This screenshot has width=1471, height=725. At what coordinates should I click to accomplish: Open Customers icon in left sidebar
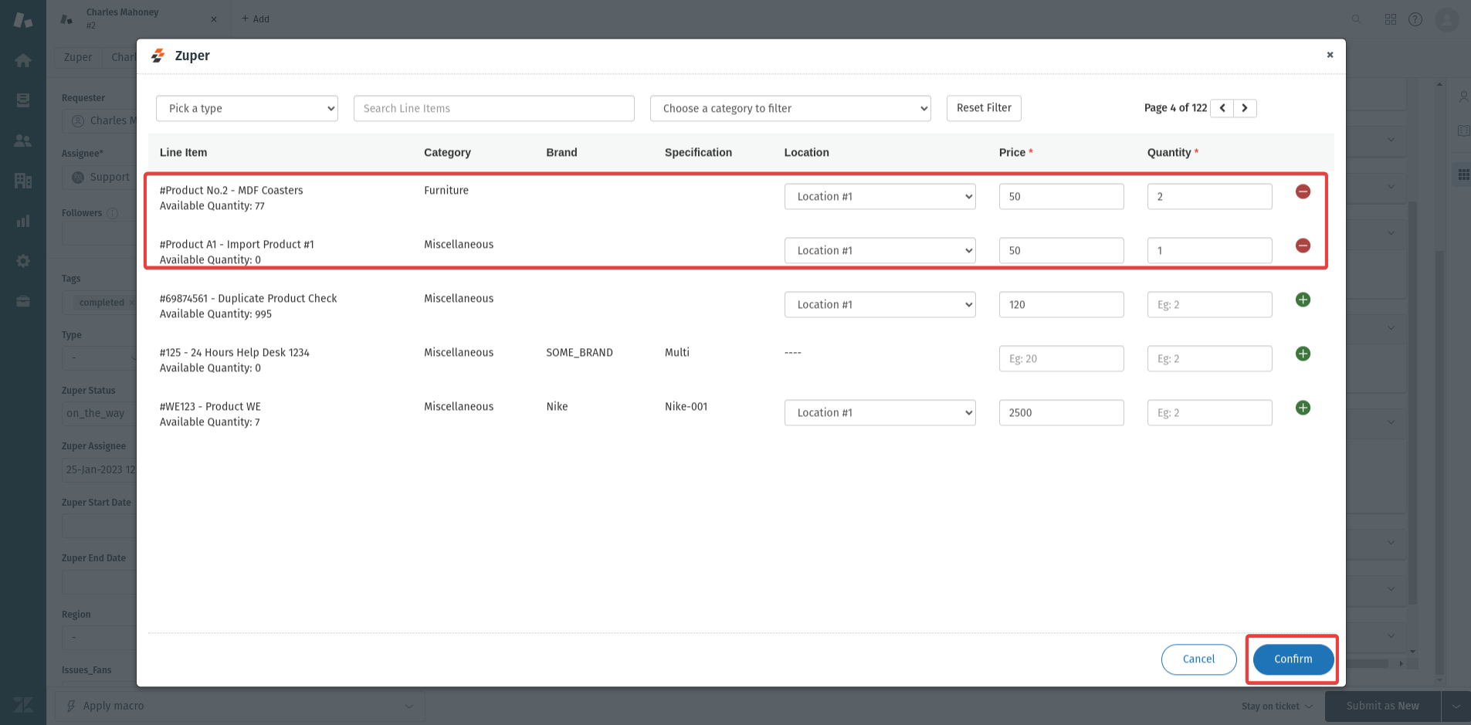(x=23, y=141)
